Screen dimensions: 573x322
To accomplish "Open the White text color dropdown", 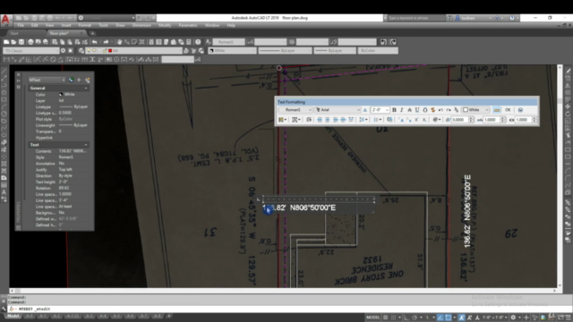I will tap(476, 110).
